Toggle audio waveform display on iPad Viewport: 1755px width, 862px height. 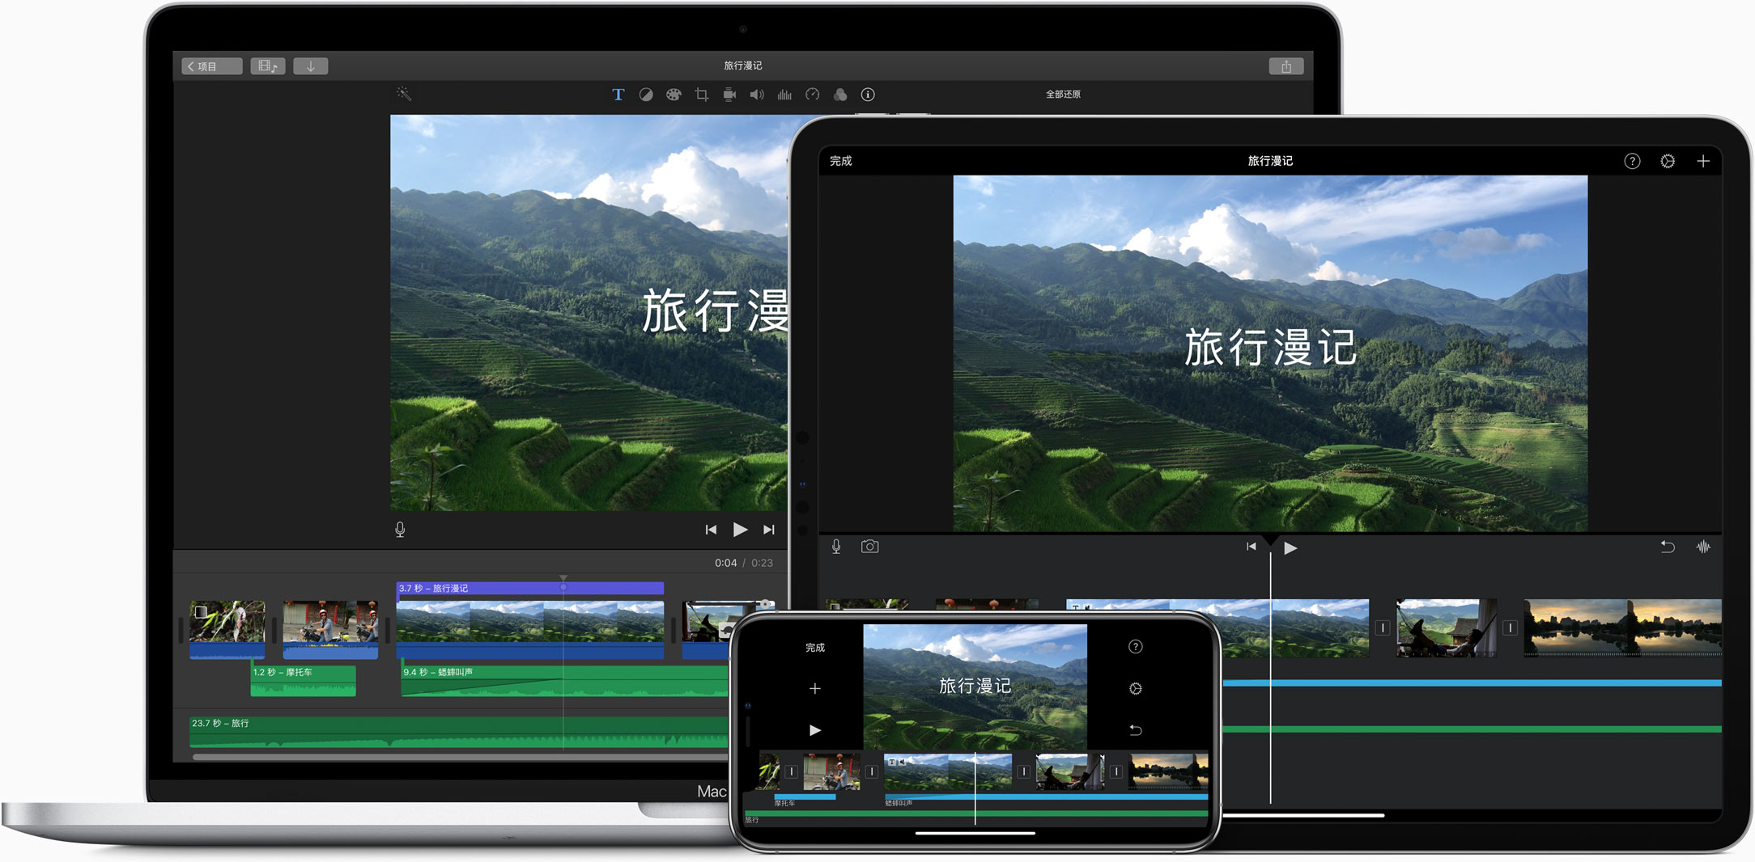[x=1703, y=547]
